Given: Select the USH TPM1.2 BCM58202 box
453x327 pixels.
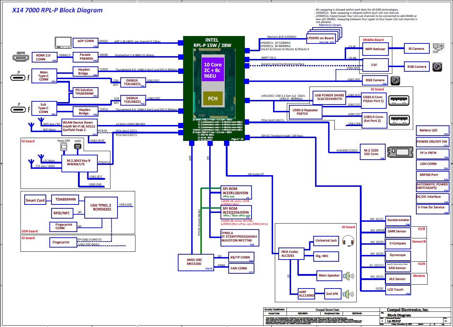Looking at the screenshot, I should click(x=101, y=207).
